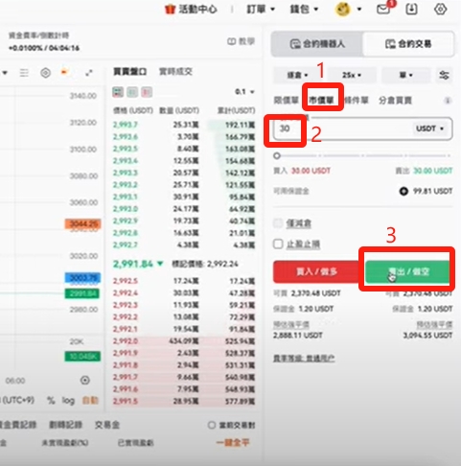The width and height of the screenshot is (461, 466).
Task: Open the 25x leverage dropdown
Action: (352, 75)
